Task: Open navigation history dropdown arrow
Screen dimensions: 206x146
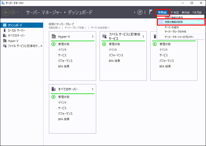Action: pyautogui.click(x=17, y=12)
